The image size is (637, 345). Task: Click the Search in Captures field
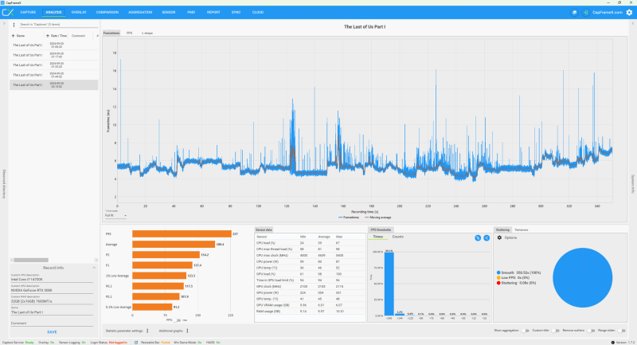[x=59, y=25]
